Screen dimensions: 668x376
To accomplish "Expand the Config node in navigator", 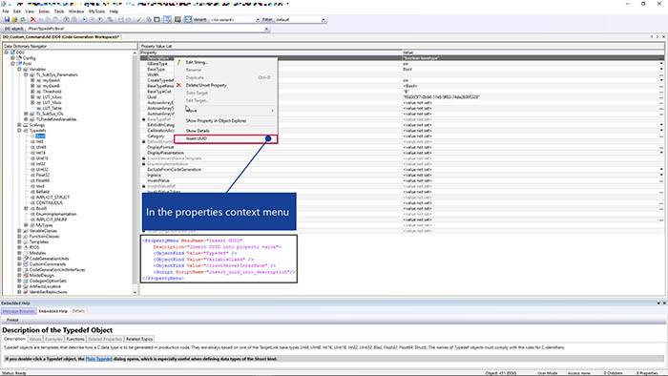I will pos(12,58).
